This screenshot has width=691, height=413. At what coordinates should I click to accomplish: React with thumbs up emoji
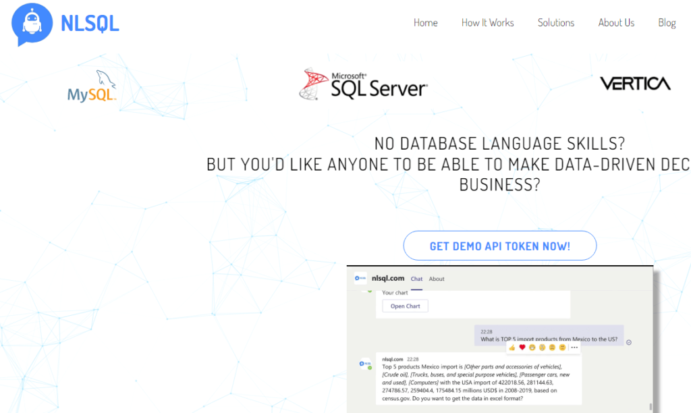coord(512,348)
